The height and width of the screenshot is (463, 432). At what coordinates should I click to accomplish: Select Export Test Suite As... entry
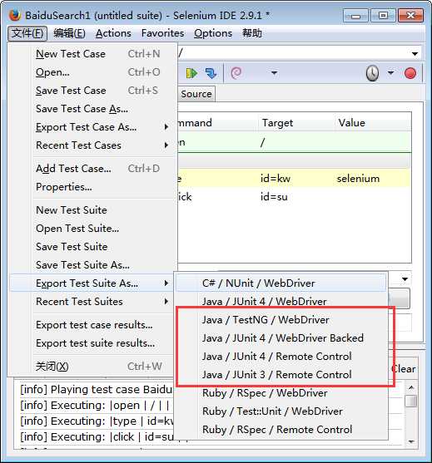point(92,283)
